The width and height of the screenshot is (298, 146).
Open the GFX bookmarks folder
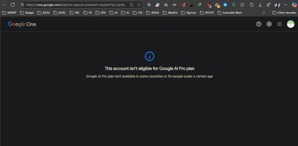pos(101,12)
